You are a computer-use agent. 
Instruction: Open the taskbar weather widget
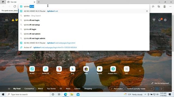click(x=133, y=94)
